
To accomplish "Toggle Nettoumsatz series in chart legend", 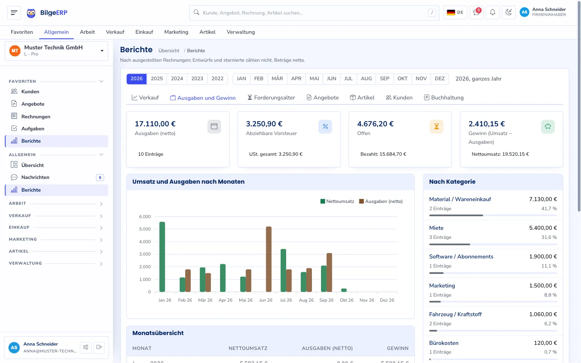I will pos(337,201).
